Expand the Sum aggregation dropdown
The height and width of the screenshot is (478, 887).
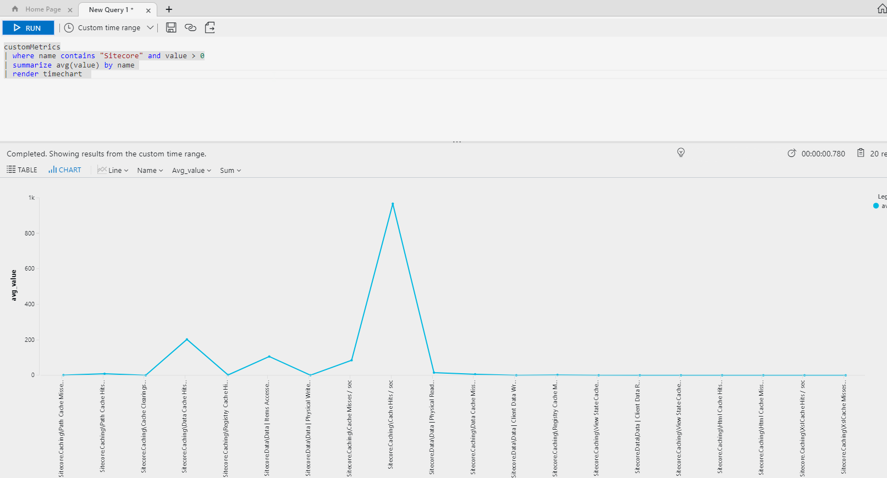pyautogui.click(x=230, y=170)
